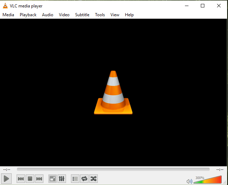Click the VLC cone in video area
228x185 pixels.
[x=113, y=92]
